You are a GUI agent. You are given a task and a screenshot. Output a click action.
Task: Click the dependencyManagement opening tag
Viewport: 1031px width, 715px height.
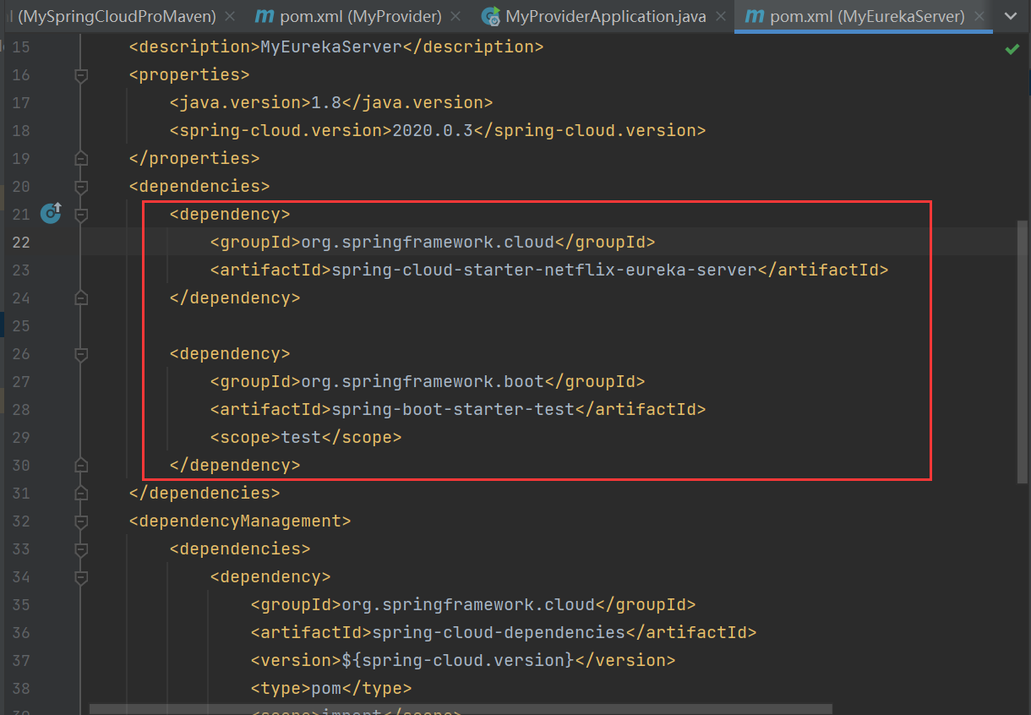240,521
